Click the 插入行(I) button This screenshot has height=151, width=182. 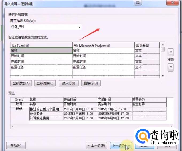point(68,83)
